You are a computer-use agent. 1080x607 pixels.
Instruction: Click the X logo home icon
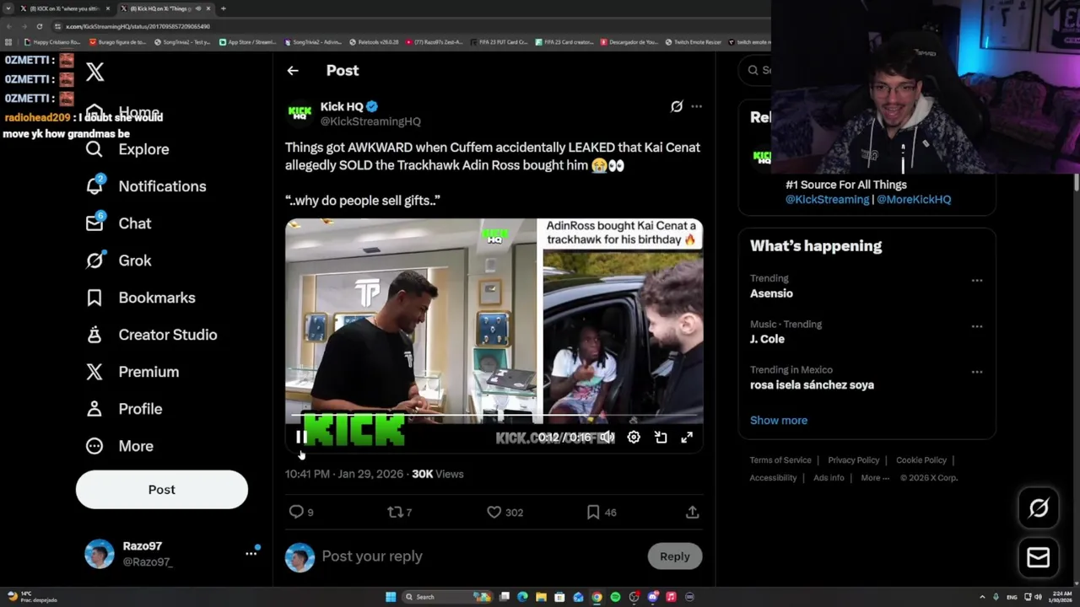(94, 73)
